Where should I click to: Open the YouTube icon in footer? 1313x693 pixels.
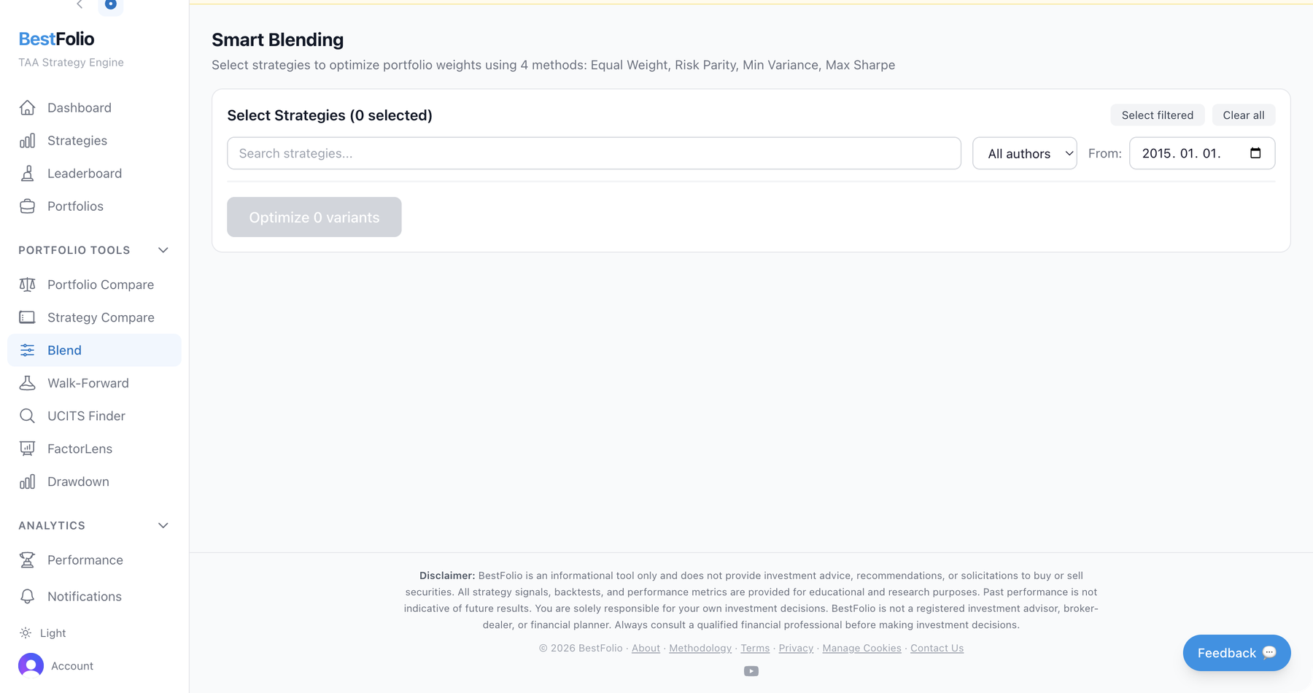click(x=751, y=671)
